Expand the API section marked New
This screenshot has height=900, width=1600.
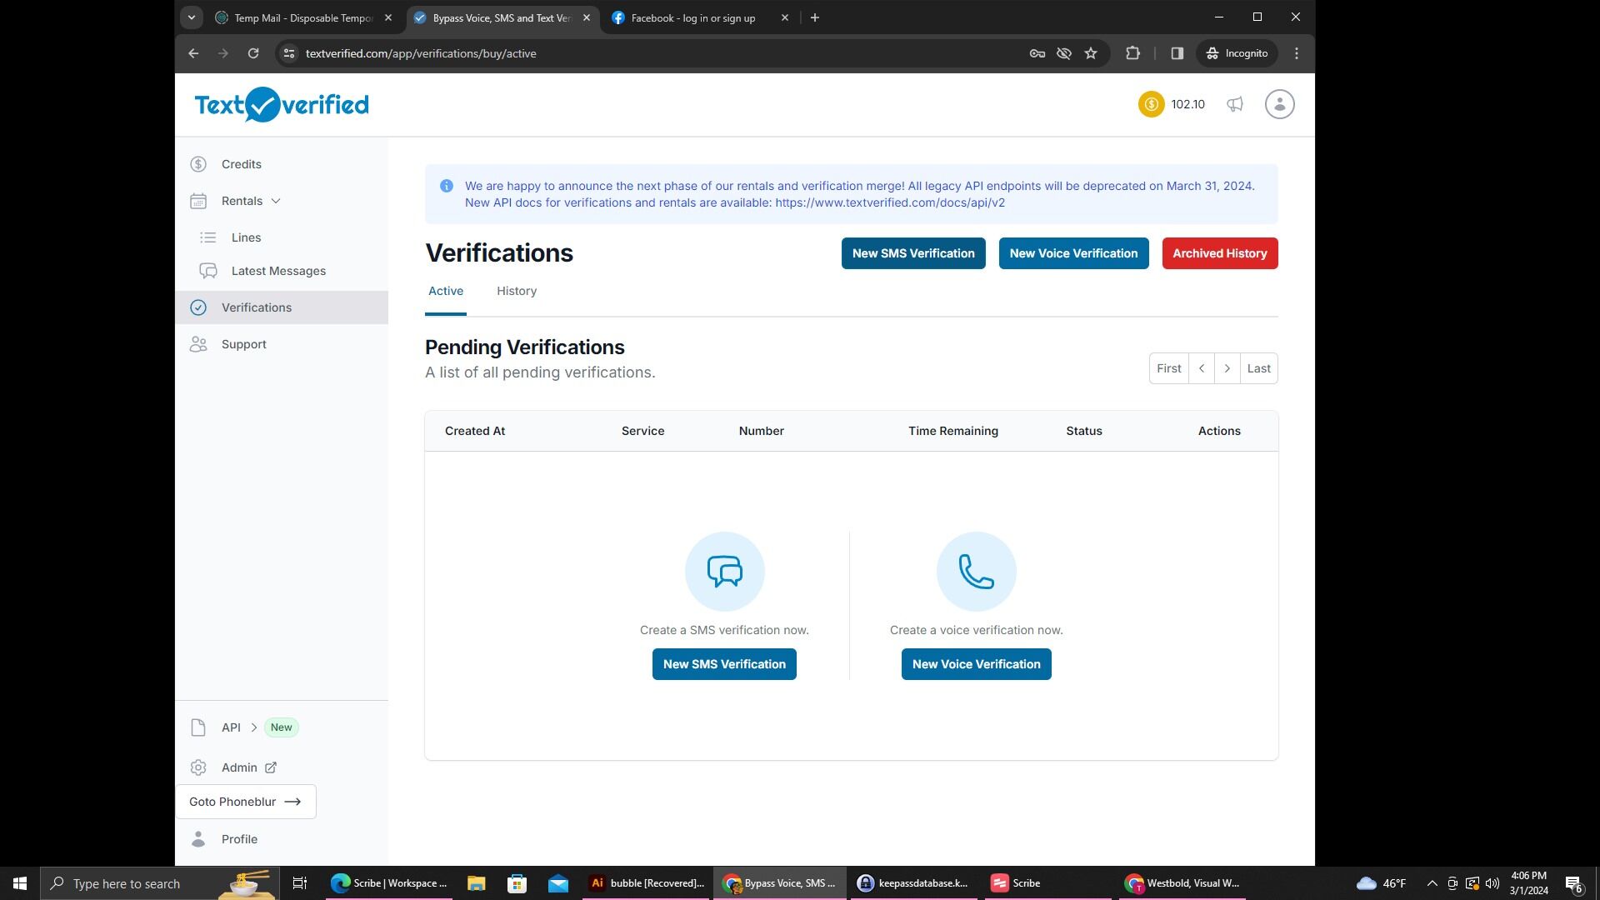[x=231, y=727]
